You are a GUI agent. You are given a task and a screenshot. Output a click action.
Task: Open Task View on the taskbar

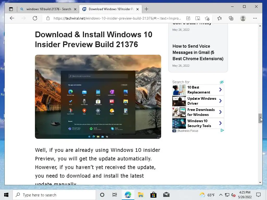coord(115,195)
